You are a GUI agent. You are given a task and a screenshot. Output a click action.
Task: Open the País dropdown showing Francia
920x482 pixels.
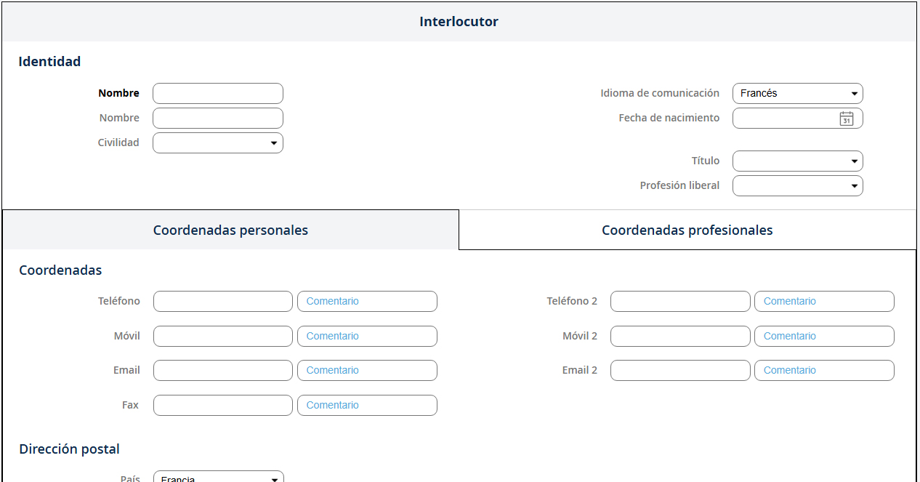(x=218, y=477)
